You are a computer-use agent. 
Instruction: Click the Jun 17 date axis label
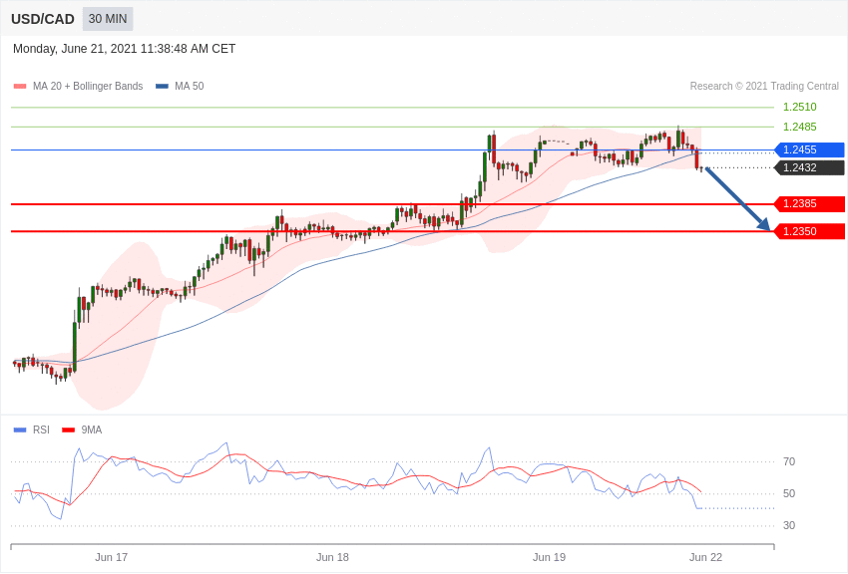click(x=112, y=557)
